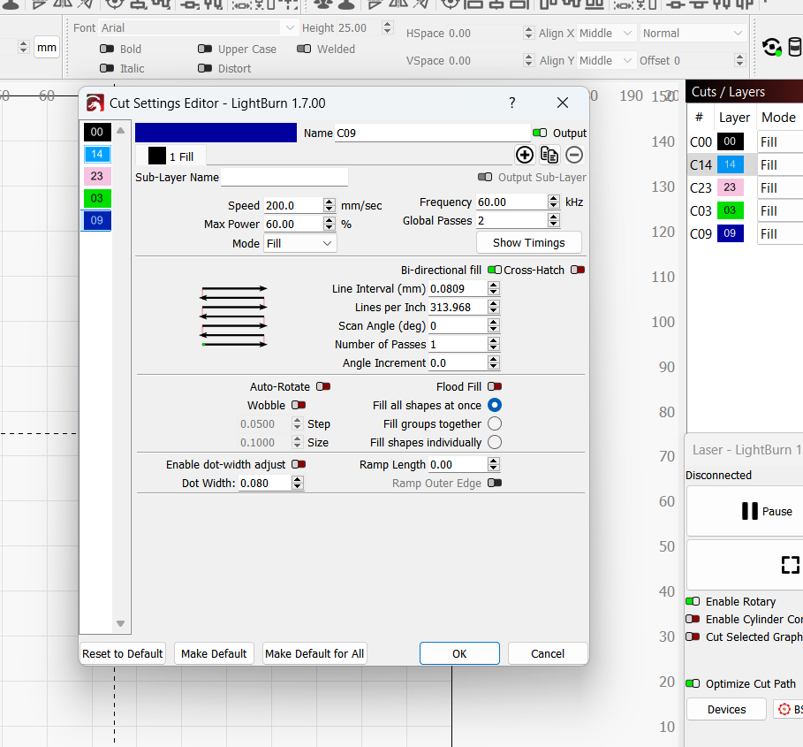
Task: Click scroll down arrow in layer list
Action: (x=120, y=623)
